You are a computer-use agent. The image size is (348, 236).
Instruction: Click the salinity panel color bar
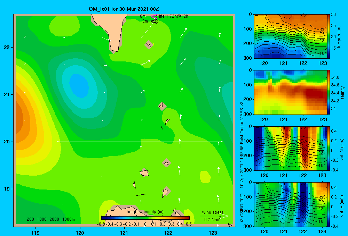[329, 92]
